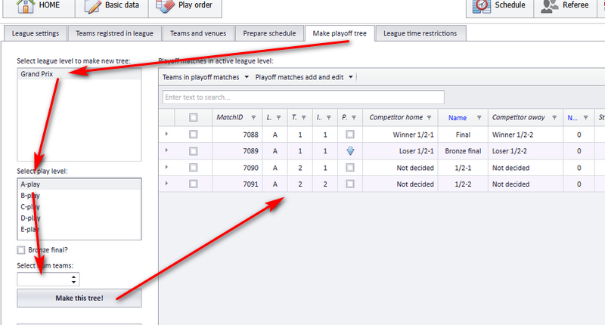Select Grand Prix league level
Viewport: 605px width, 325px height.
79,74
